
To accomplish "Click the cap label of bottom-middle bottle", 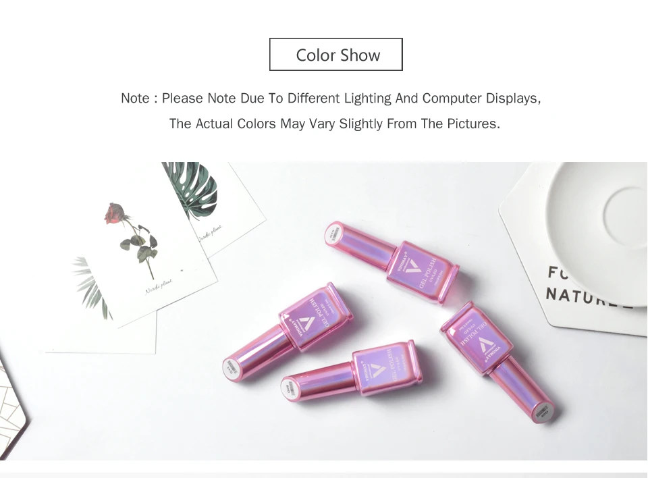I will [x=292, y=389].
